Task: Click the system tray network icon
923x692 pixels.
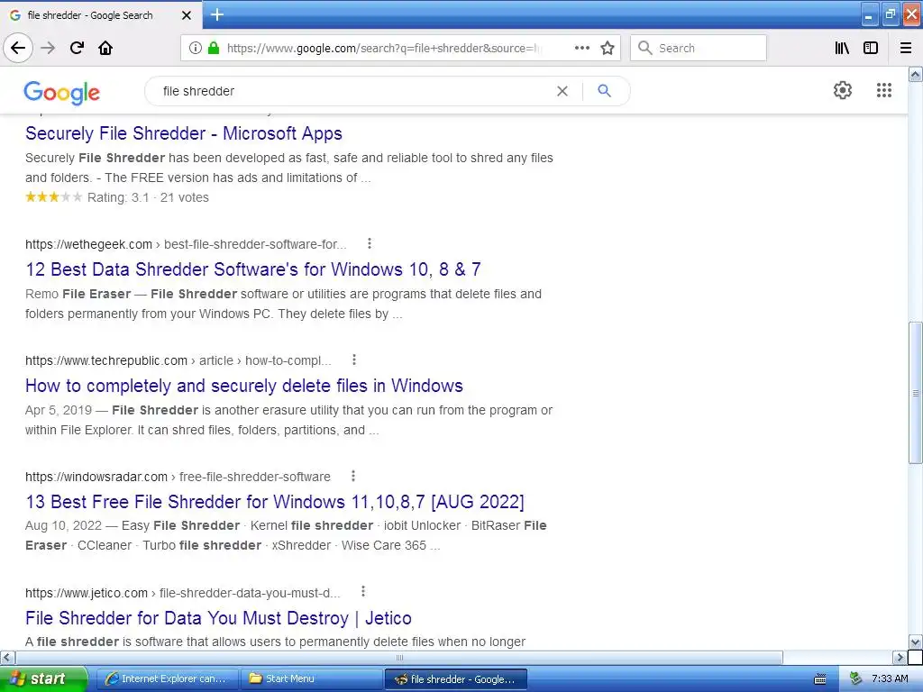Action: (856, 679)
